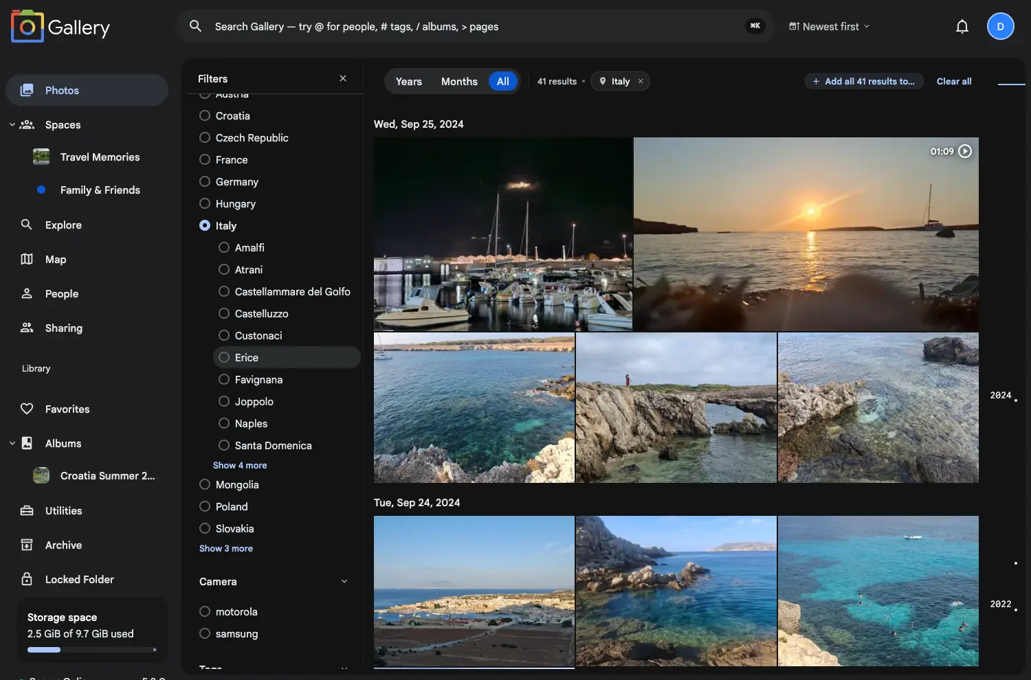The height and width of the screenshot is (680, 1031).
Task: Select the motorola camera filter
Action: pos(205,611)
